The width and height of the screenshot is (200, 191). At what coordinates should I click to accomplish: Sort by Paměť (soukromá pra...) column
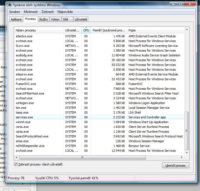coord(109,30)
